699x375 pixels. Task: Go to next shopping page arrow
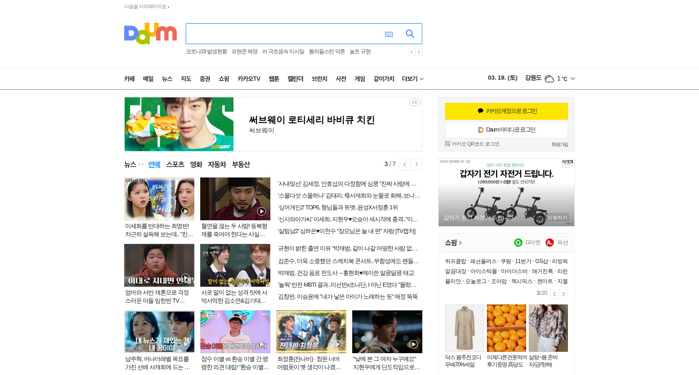[563, 294]
